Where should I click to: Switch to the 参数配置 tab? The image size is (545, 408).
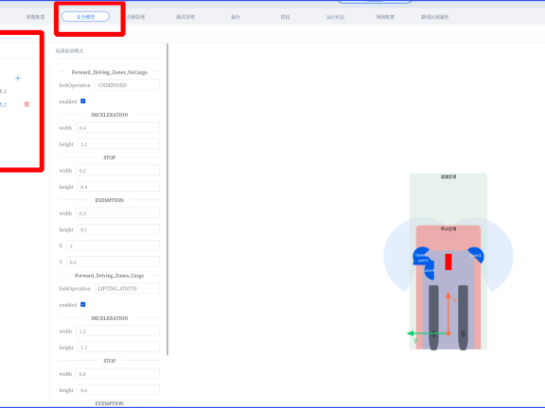click(36, 17)
